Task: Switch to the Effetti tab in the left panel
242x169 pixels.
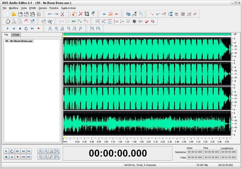Action: coord(16,35)
